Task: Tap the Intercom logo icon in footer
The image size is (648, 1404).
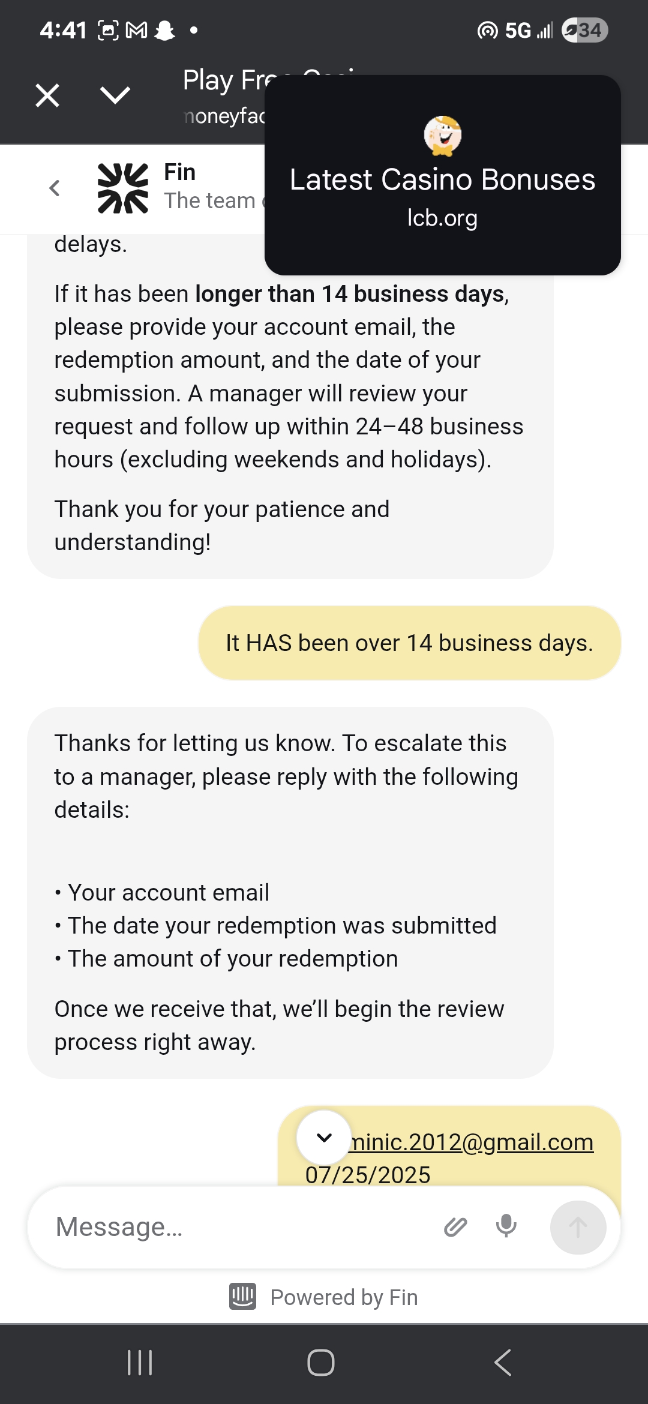Action: (243, 1296)
